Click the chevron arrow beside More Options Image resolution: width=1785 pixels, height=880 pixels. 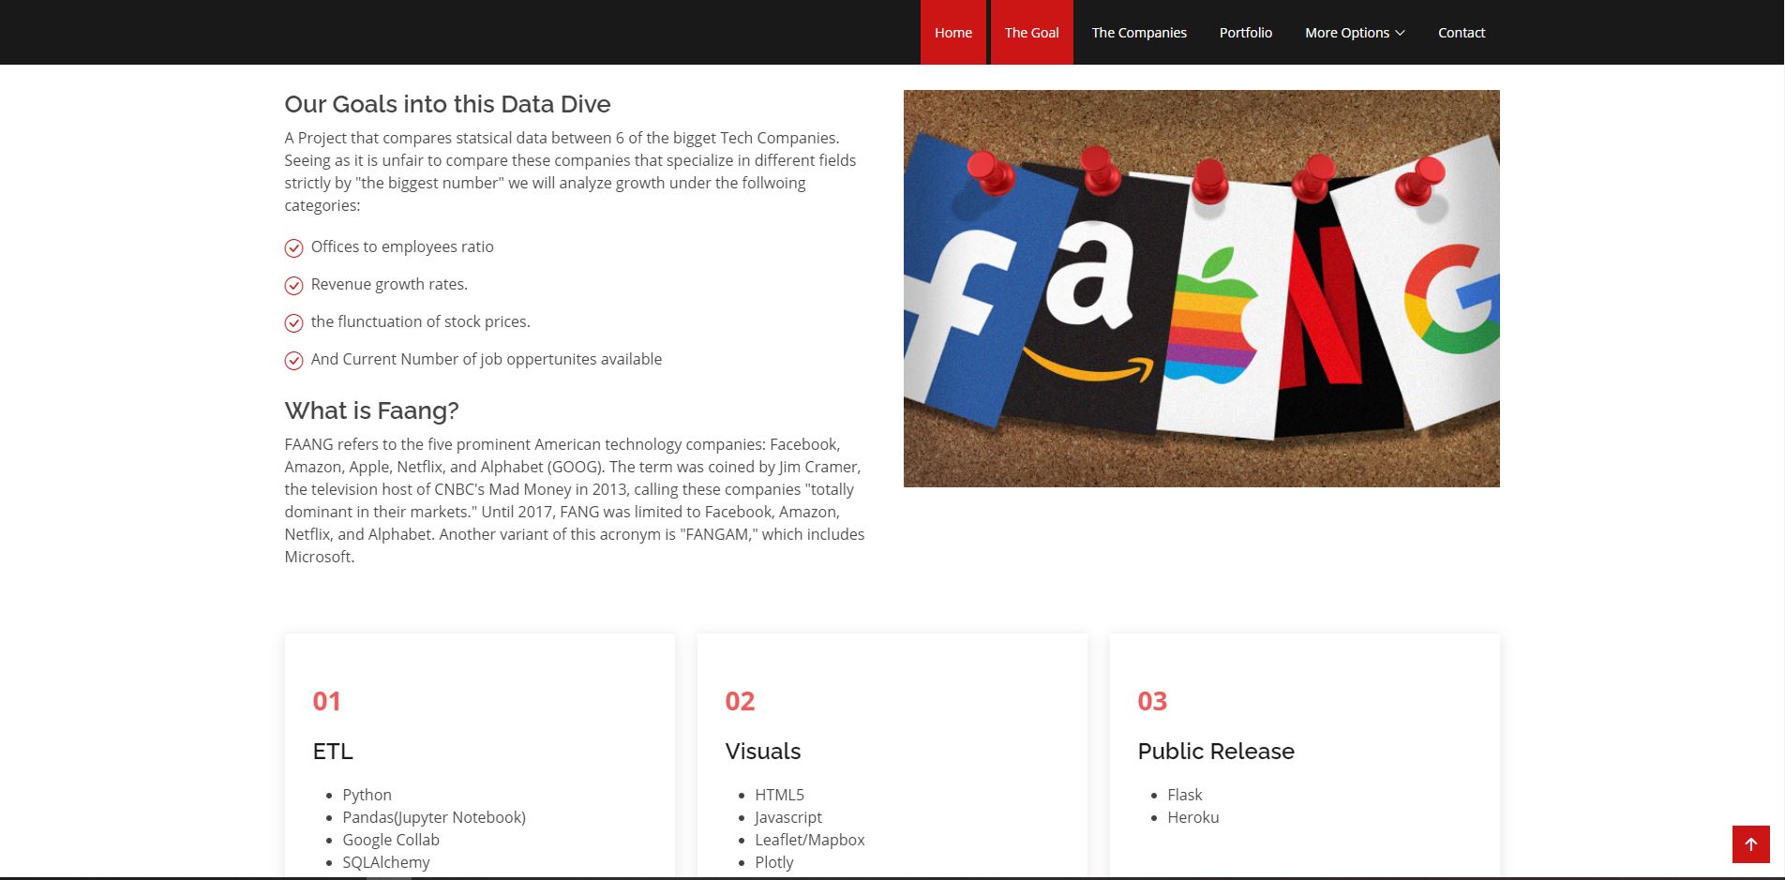1401,33
